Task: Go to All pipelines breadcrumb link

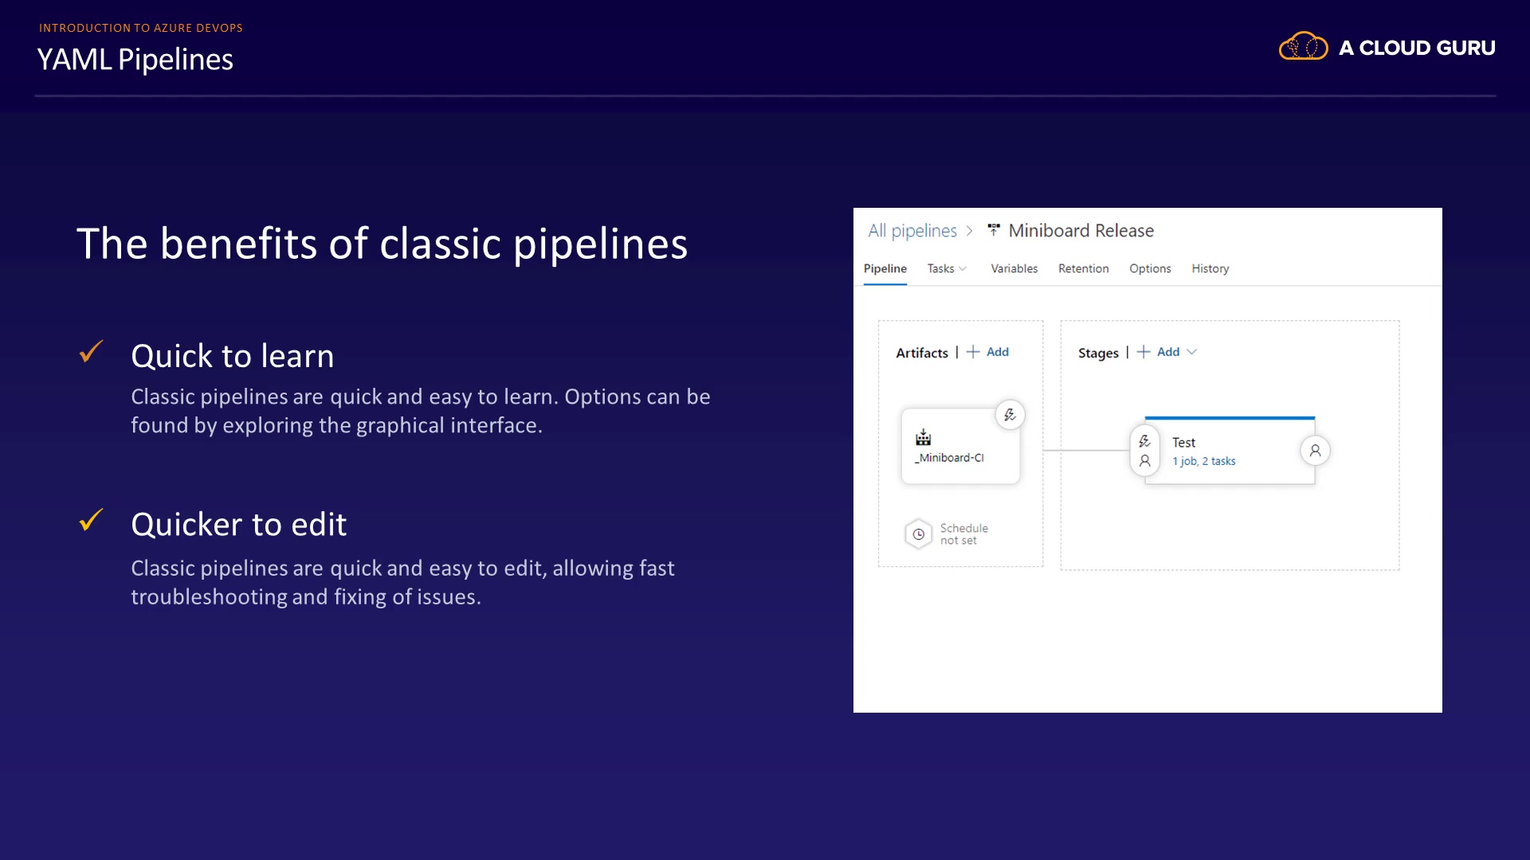Action: pos(912,231)
